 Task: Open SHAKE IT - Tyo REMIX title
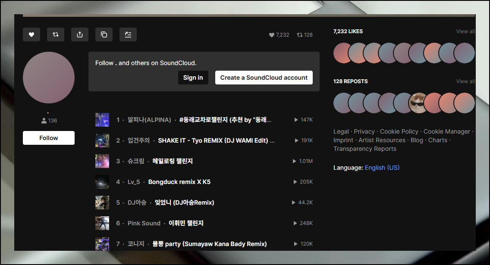pos(216,140)
